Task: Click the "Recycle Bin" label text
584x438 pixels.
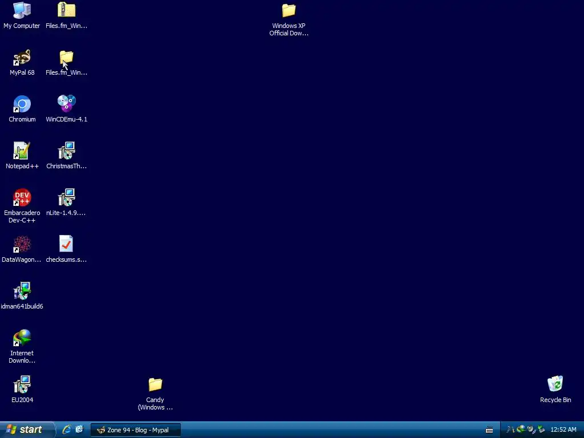Action: point(555,400)
